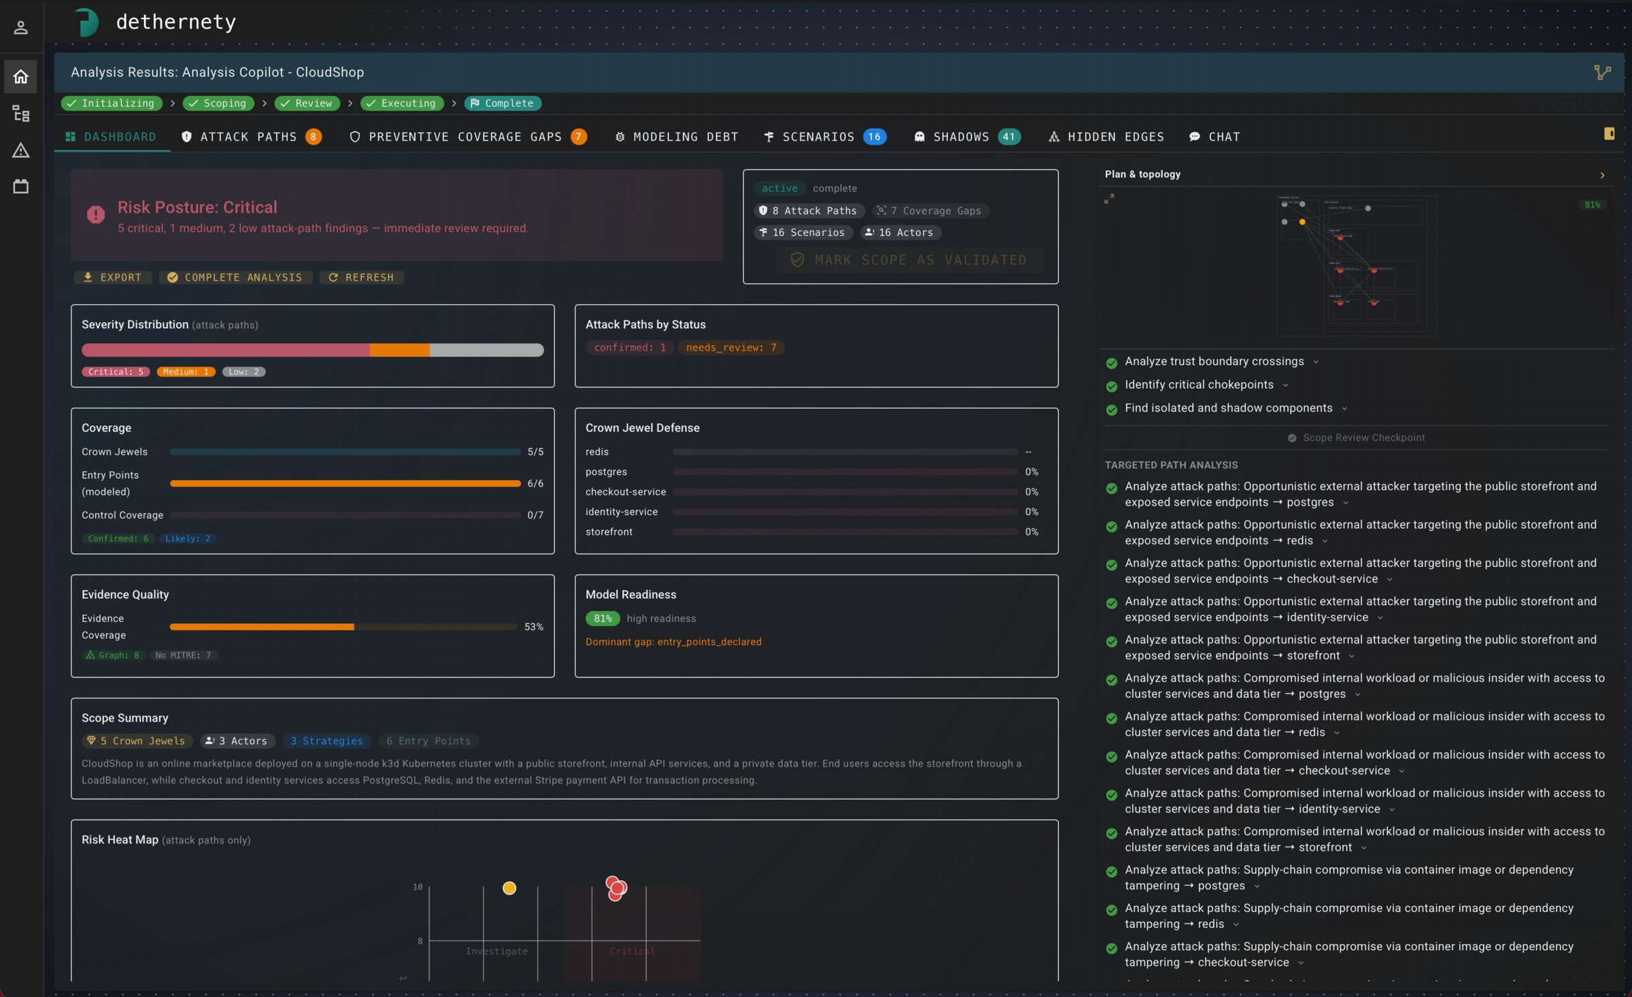
Task: Select the Dashboard tab
Action: (112, 137)
